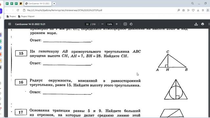Open the browser downloads panel
The width and height of the screenshot is (210, 118).
coord(198,10)
